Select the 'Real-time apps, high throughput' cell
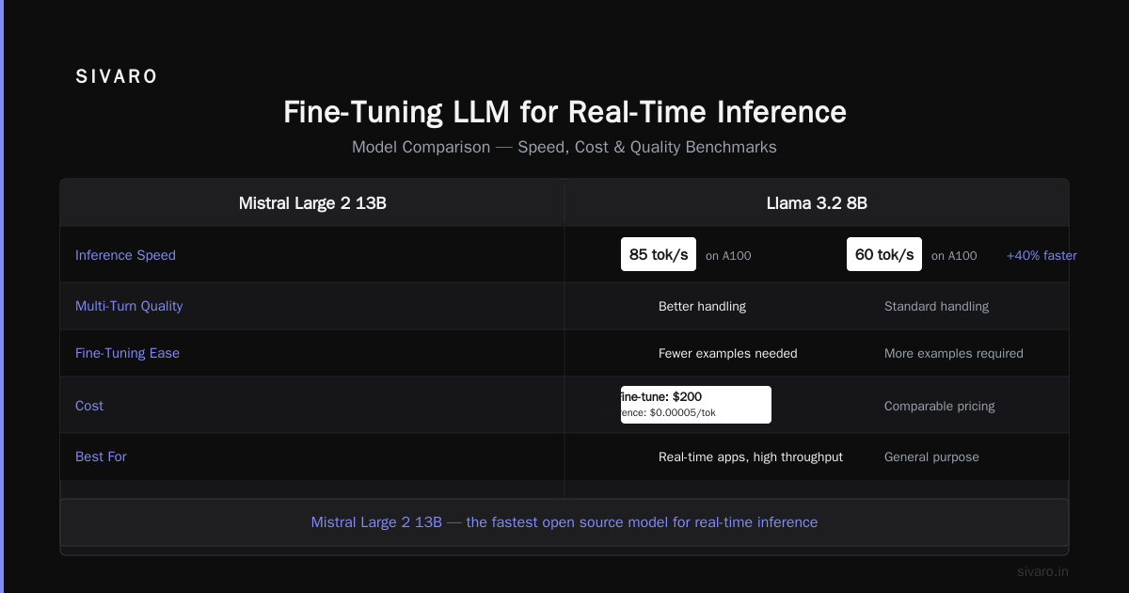This screenshot has width=1129, height=593. click(x=751, y=457)
